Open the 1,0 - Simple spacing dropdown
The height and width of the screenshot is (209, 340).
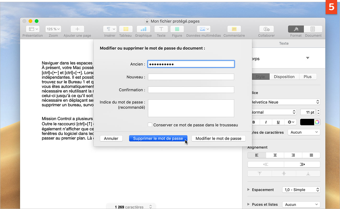(x=301, y=190)
